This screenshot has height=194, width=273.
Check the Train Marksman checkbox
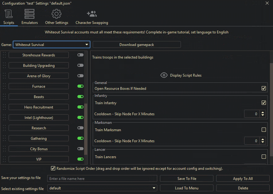pyautogui.click(x=263, y=130)
